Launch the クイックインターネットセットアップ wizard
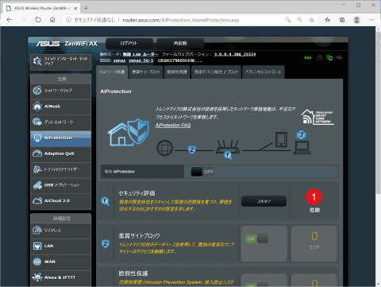This screenshot has width=381, height=287. point(60,62)
